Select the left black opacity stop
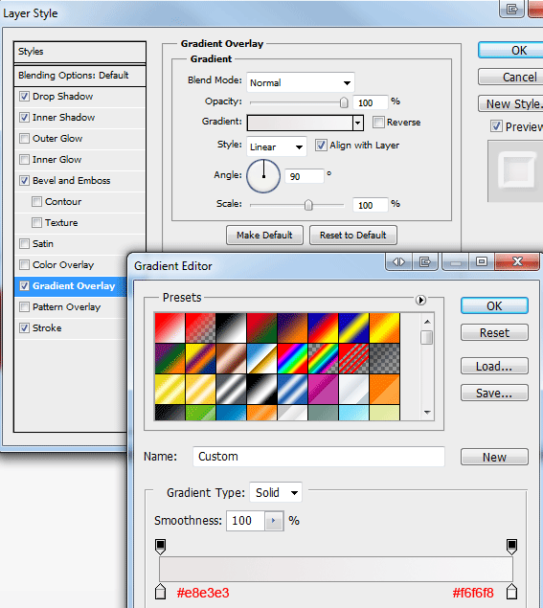The width and height of the screenshot is (543, 608). [160, 547]
